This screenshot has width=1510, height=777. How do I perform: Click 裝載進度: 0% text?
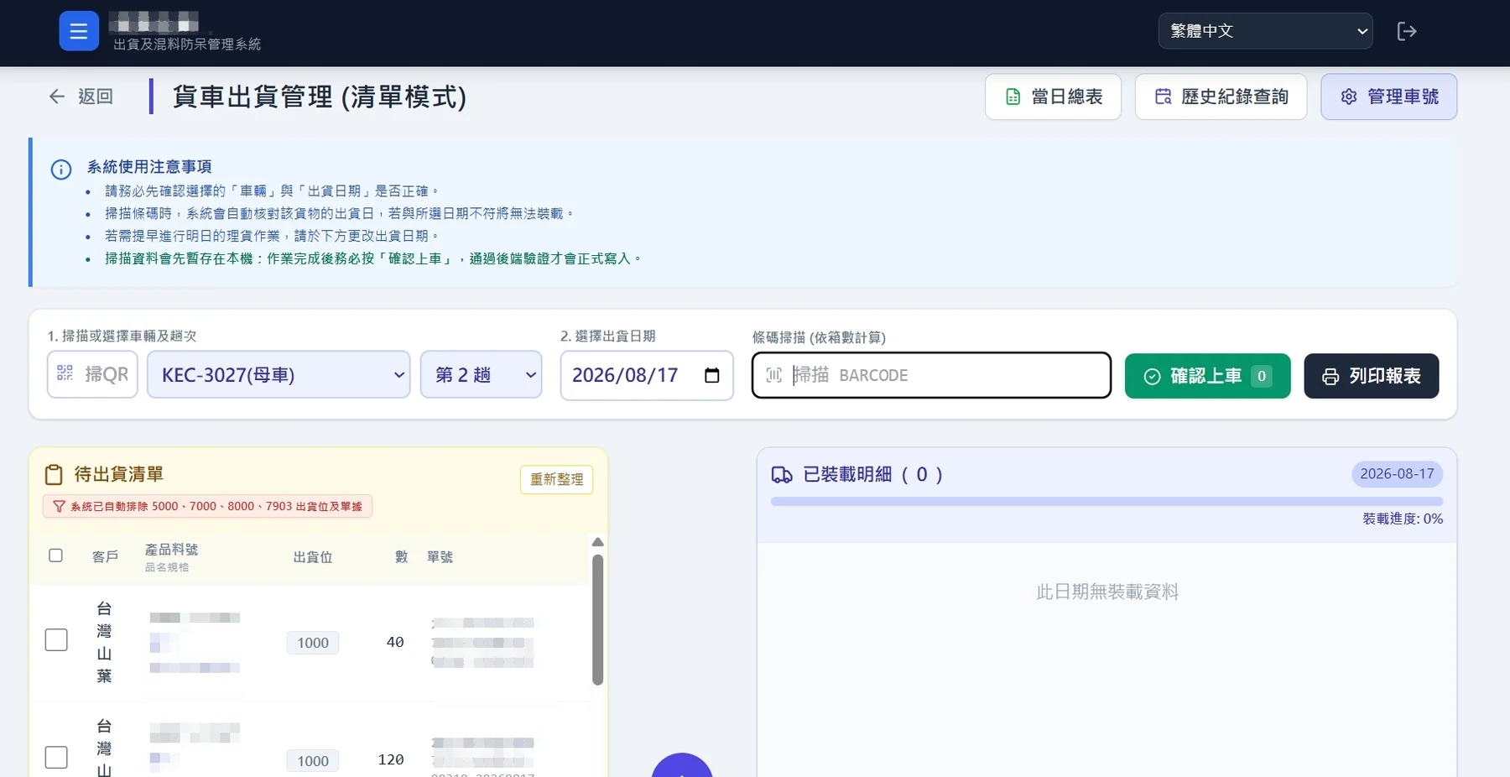pyautogui.click(x=1403, y=519)
